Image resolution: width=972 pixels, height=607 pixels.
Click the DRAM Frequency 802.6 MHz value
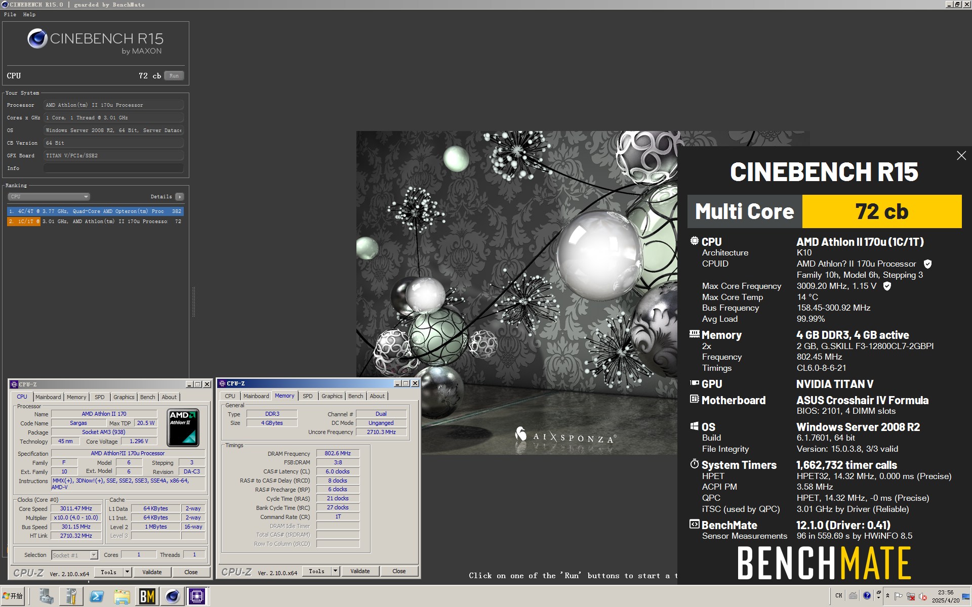tap(338, 454)
